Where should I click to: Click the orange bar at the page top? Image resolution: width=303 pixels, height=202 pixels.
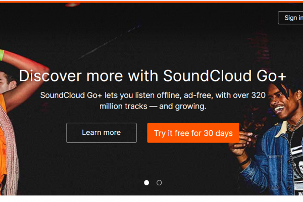click(151, 1)
